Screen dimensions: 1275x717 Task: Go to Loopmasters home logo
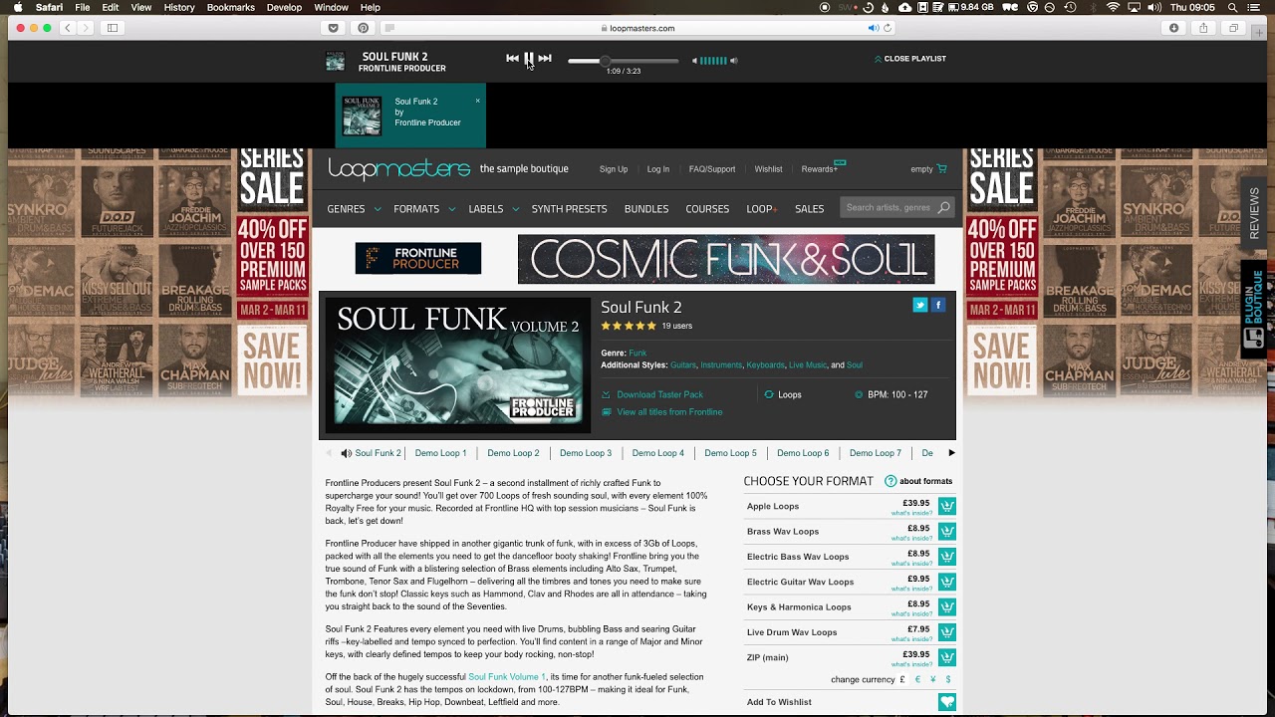(399, 169)
